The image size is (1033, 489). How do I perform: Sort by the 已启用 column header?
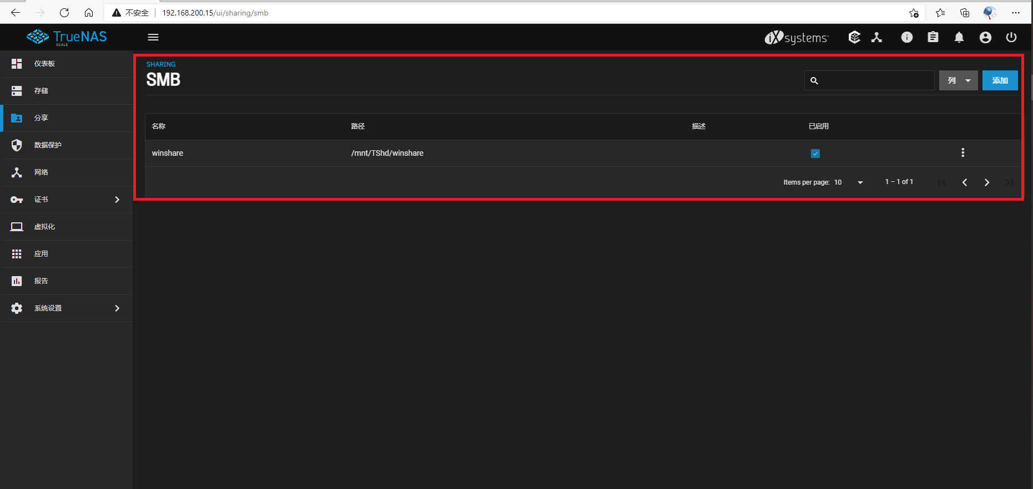(819, 126)
